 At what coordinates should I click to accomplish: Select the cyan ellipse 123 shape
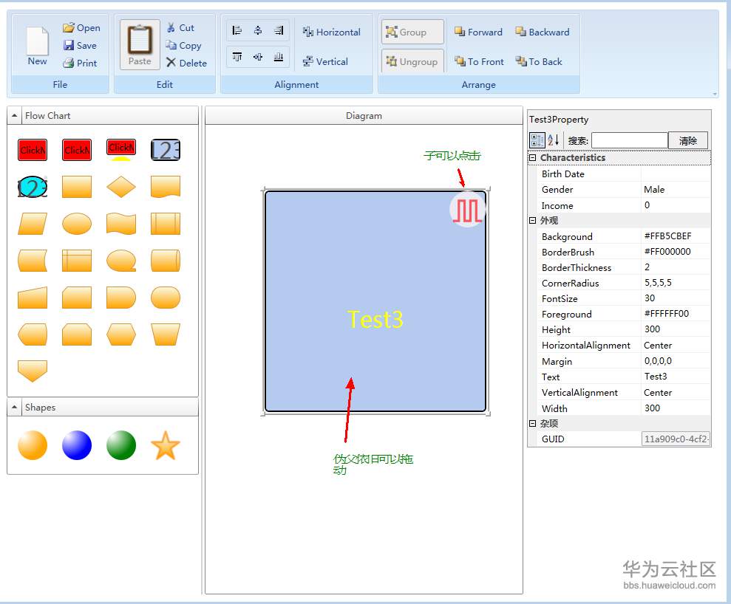[x=33, y=187]
